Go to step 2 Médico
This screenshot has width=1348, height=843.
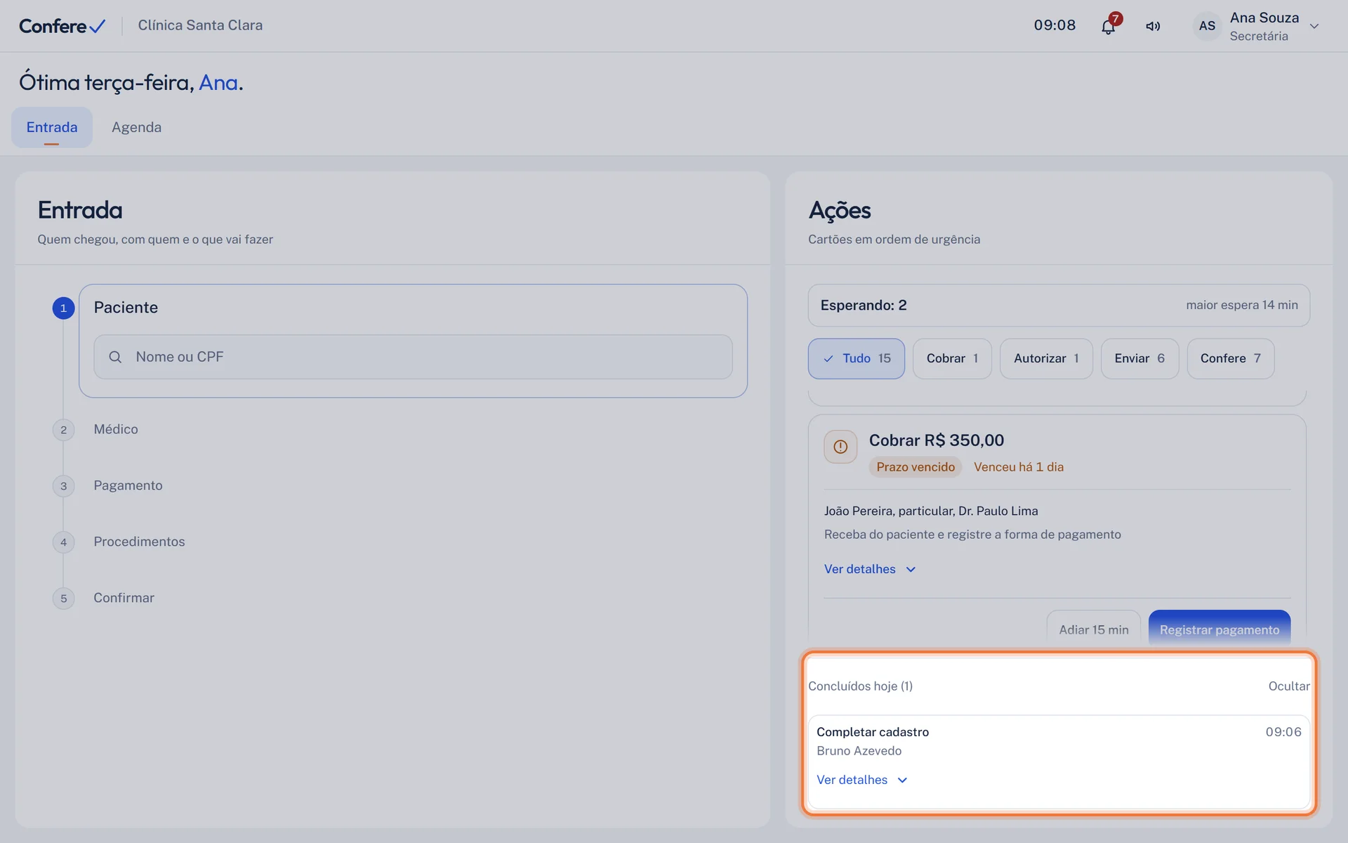click(116, 429)
